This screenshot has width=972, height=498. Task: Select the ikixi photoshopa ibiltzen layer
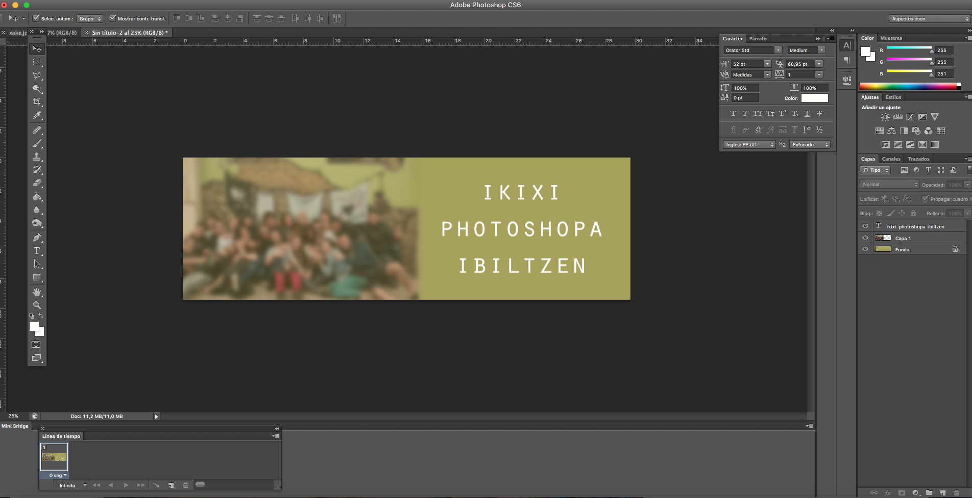[915, 226]
